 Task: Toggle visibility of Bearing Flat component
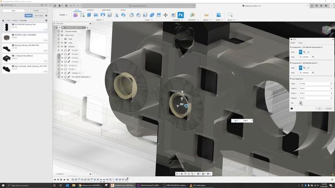click(62, 77)
